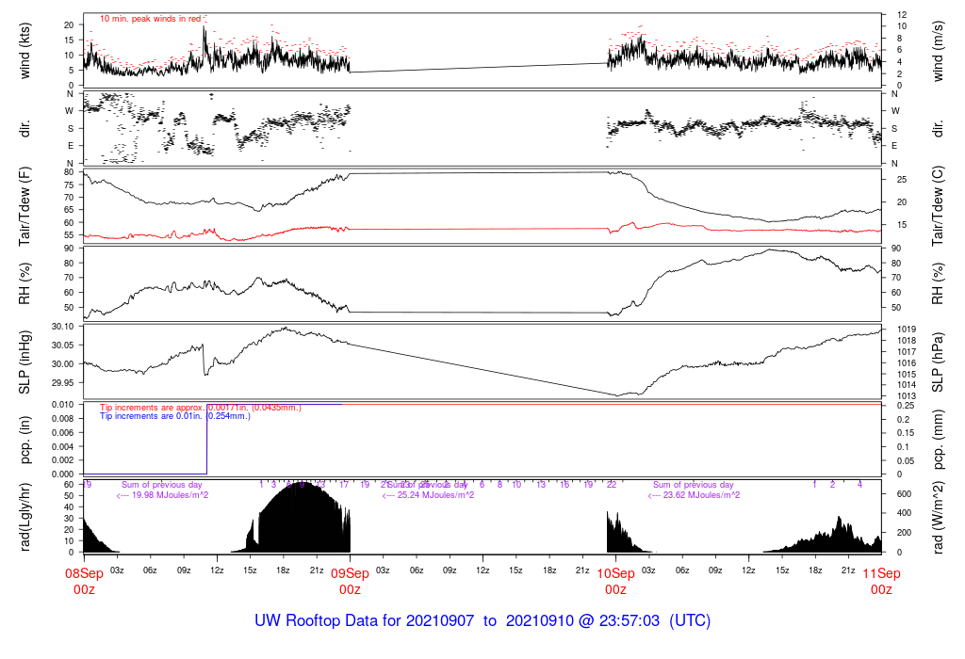The image size is (965, 659).
Task: Click the '12' tick on the wind m/s axis
Action: click(x=902, y=15)
